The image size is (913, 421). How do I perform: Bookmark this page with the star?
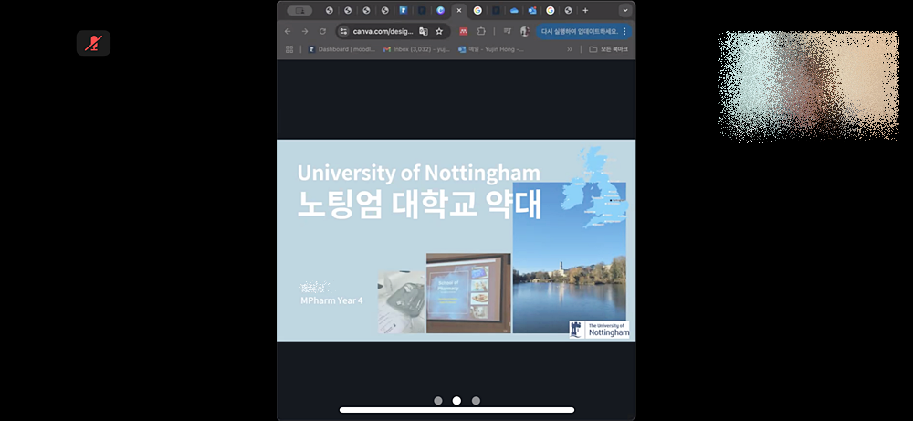(439, 31)
